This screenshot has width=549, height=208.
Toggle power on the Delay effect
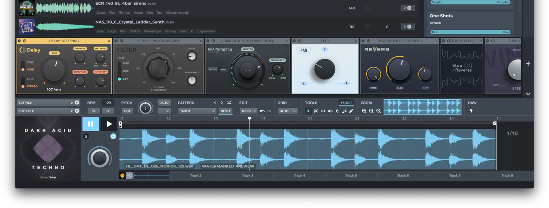point(25,41)
